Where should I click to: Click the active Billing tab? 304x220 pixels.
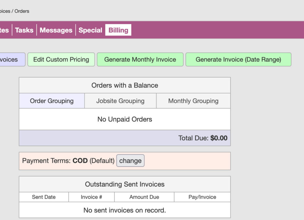point(118,30)
